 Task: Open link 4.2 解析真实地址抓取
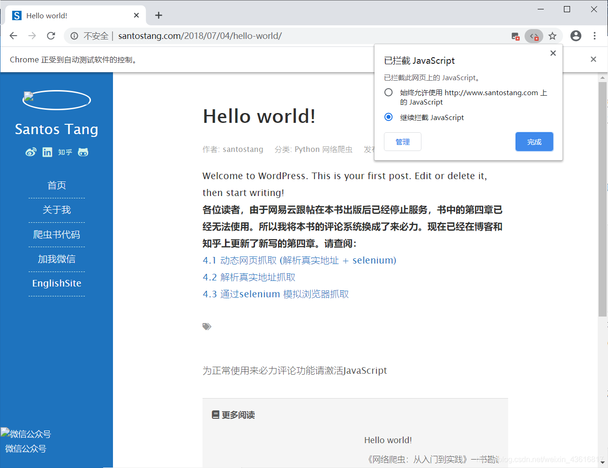click(249, 277)
